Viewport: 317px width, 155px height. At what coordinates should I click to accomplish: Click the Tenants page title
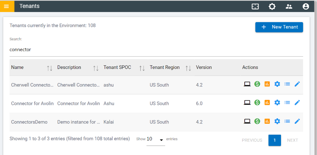tap(29, 6)
